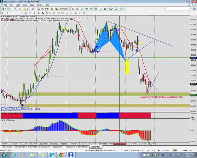Open Skype from the Windows taskbar

point(52,155)
